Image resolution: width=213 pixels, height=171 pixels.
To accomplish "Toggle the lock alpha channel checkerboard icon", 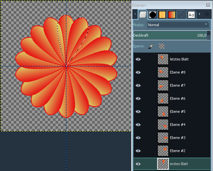I will 161,46.
